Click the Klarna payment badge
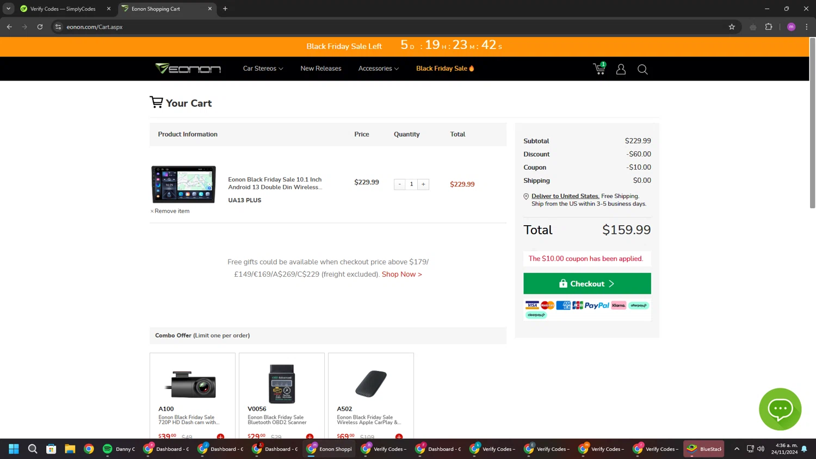The width and height of the screenshot is (816, 459). coord(619,305)
